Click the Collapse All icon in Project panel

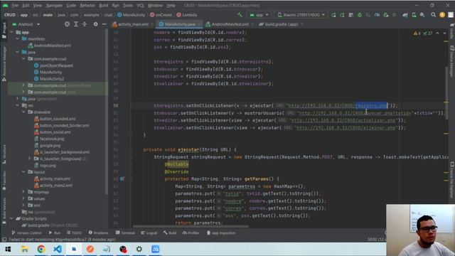[x=85, y=24]
